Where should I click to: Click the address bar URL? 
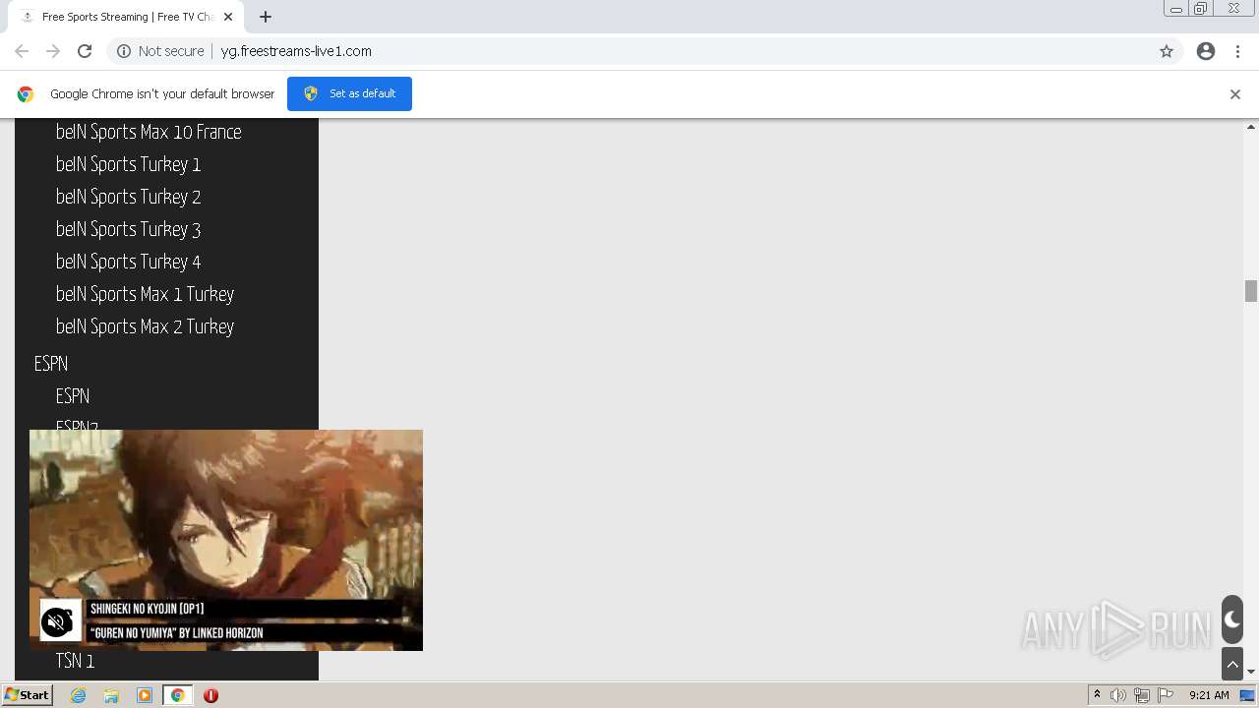click(296, 51)
